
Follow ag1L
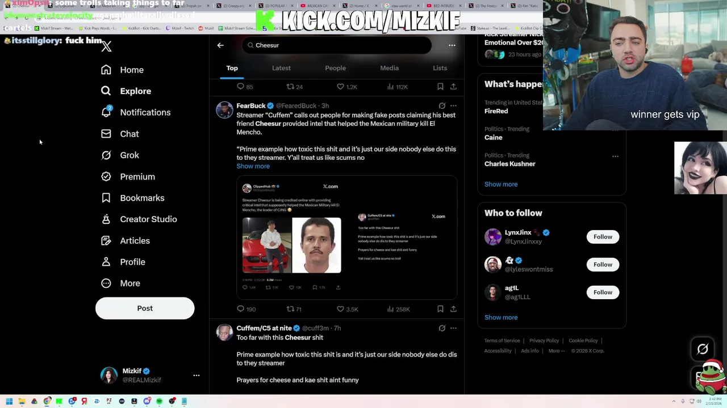click(603, 292)
